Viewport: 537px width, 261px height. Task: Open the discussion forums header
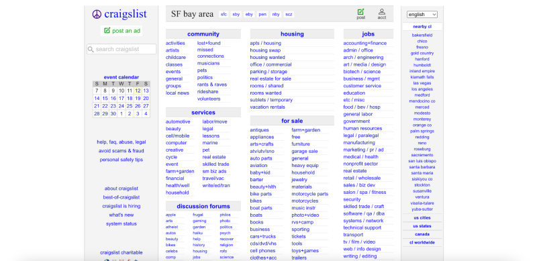[203, 206]
